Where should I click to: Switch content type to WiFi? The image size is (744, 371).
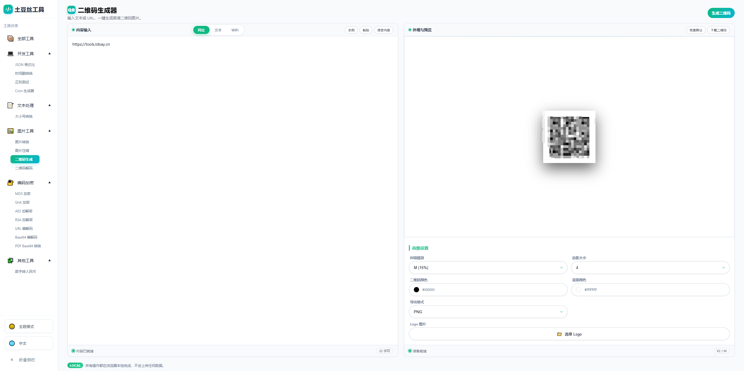coord(235,30)
